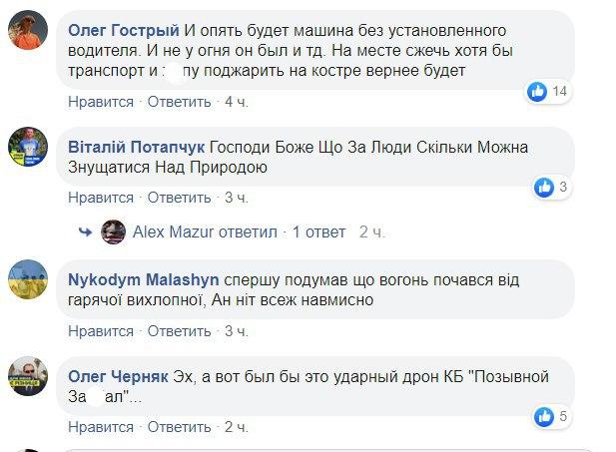Screen dimensions: 616x452
Task: Like Nykodym Malashyn's comment via Нравится
Action: [x=100, y=330]
